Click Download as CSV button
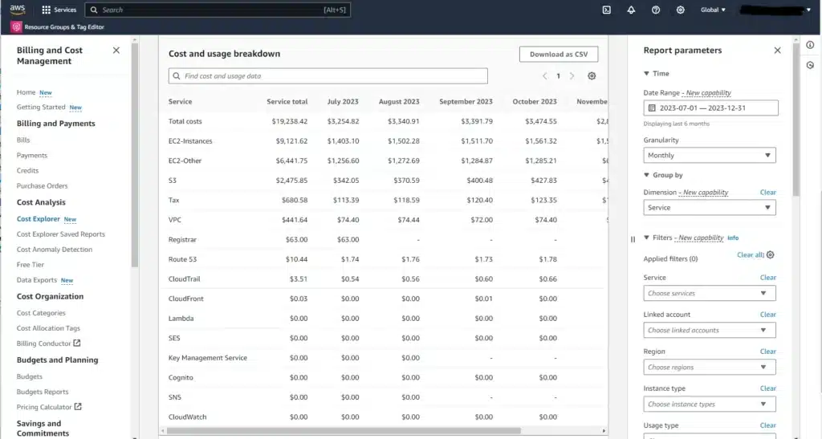The height and width of the screenshot is (439, 822). click(x=559, y=54)
